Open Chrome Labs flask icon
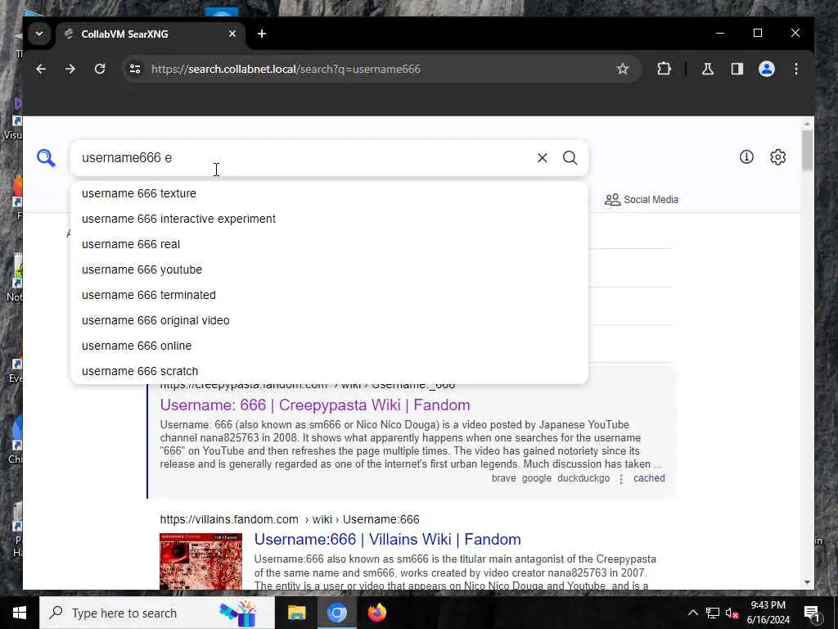 tap(708, 69)
